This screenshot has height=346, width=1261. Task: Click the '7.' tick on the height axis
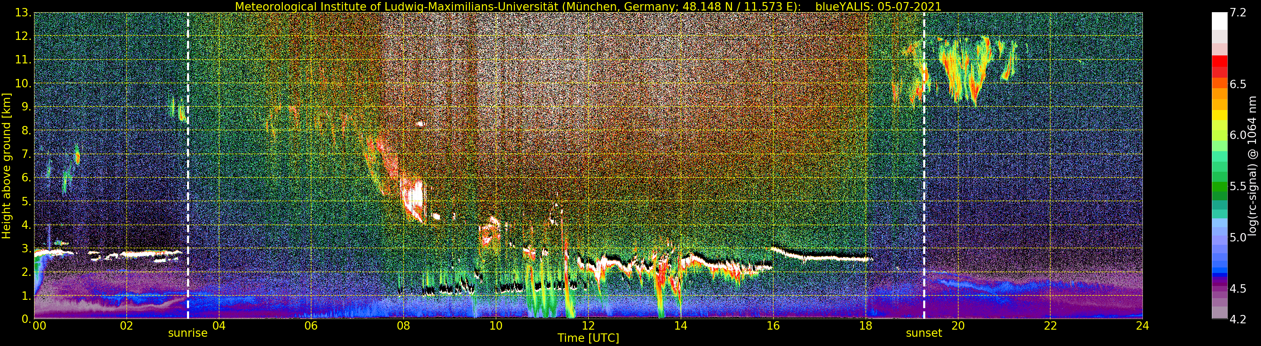[26, 154]
